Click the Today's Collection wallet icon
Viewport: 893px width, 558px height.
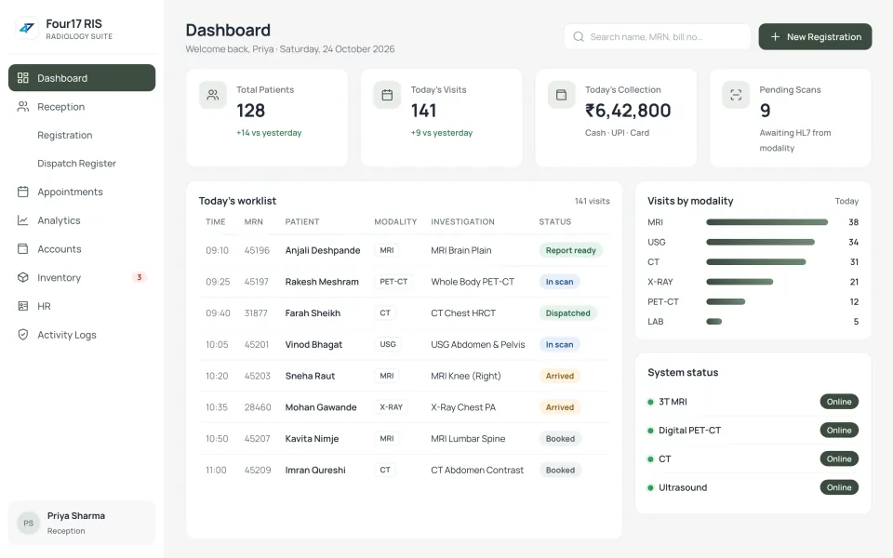tap(562, 95)
